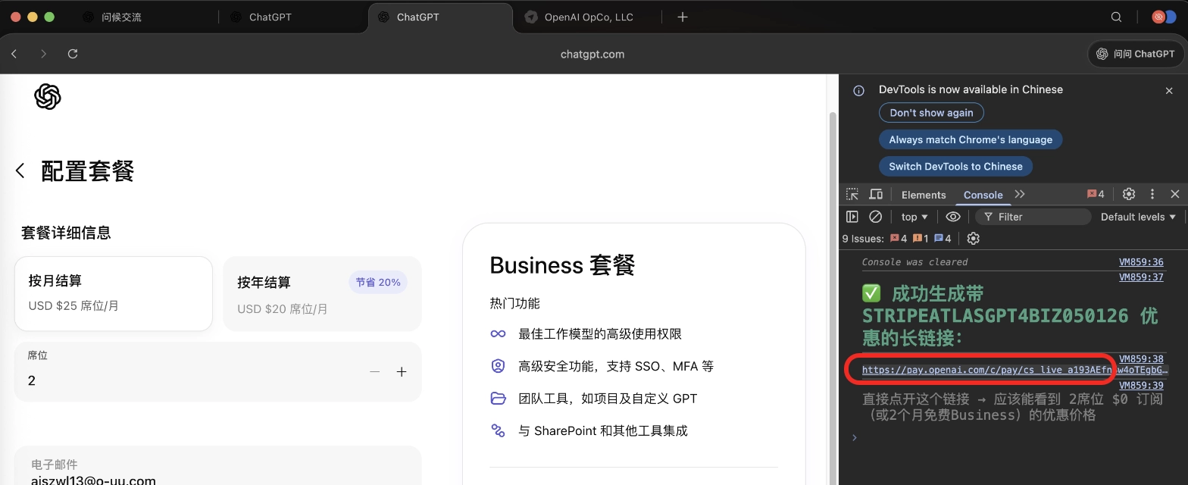Click the search icon in the tab bar
The height and width of the screenshot is (485, 1188).
(1116, 17)
